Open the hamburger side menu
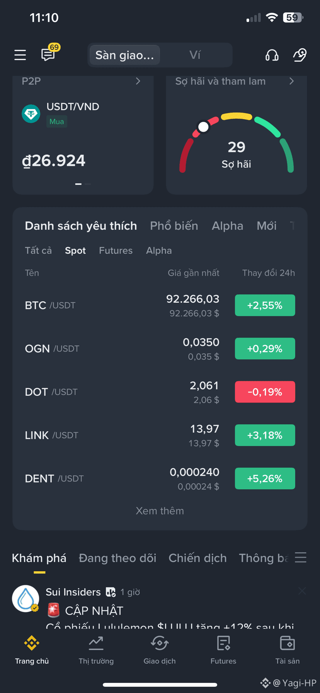This screenshot has height=693, width=320. (20, 55)
